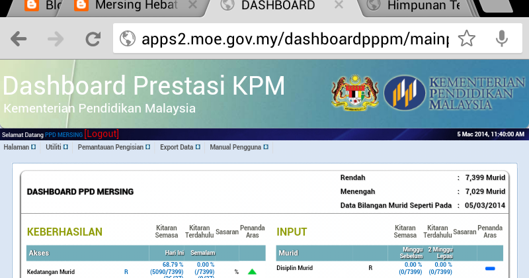
Task: Expand Utiliti dropdown arrow
Action: coord(65,147)
